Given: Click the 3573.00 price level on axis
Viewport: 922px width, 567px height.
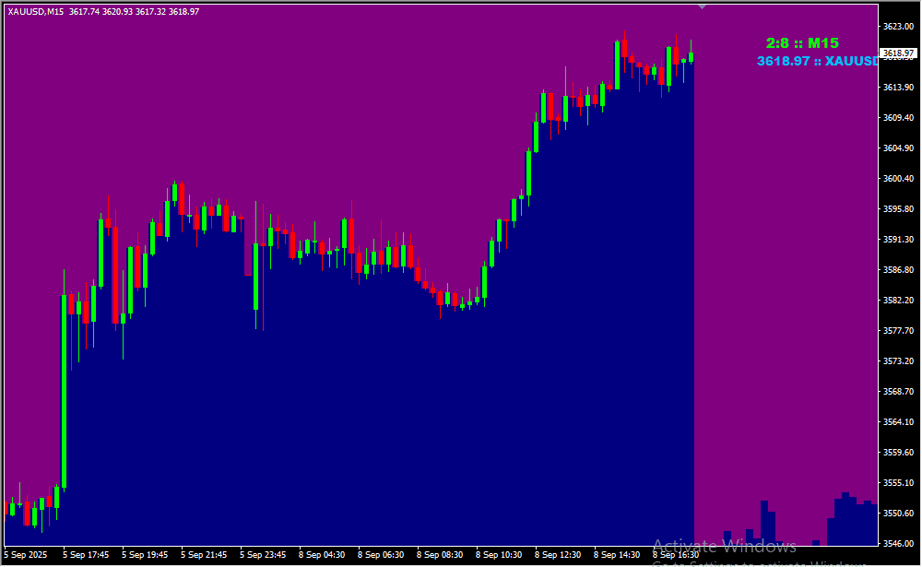Looking at the screenshot, I should [x=897, y=361].
